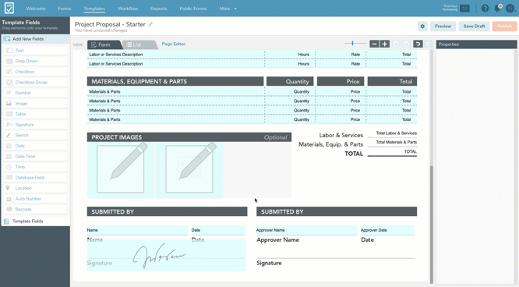
Task: Select the TOTAL sum field
Action: point(392,151)
